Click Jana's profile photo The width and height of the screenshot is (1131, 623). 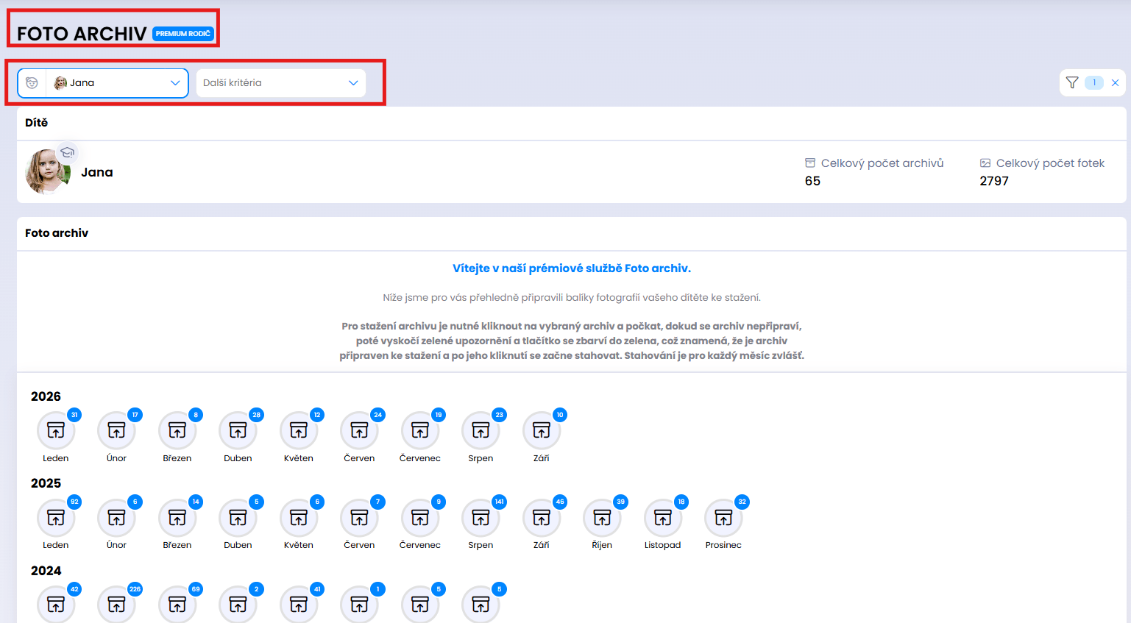coord(48,171)
